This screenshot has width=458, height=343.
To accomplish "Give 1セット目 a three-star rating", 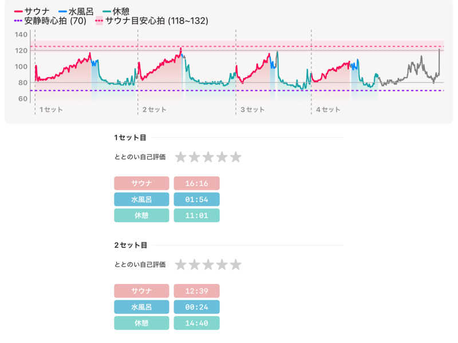I will pyautogui.click(x=208, y=157).
